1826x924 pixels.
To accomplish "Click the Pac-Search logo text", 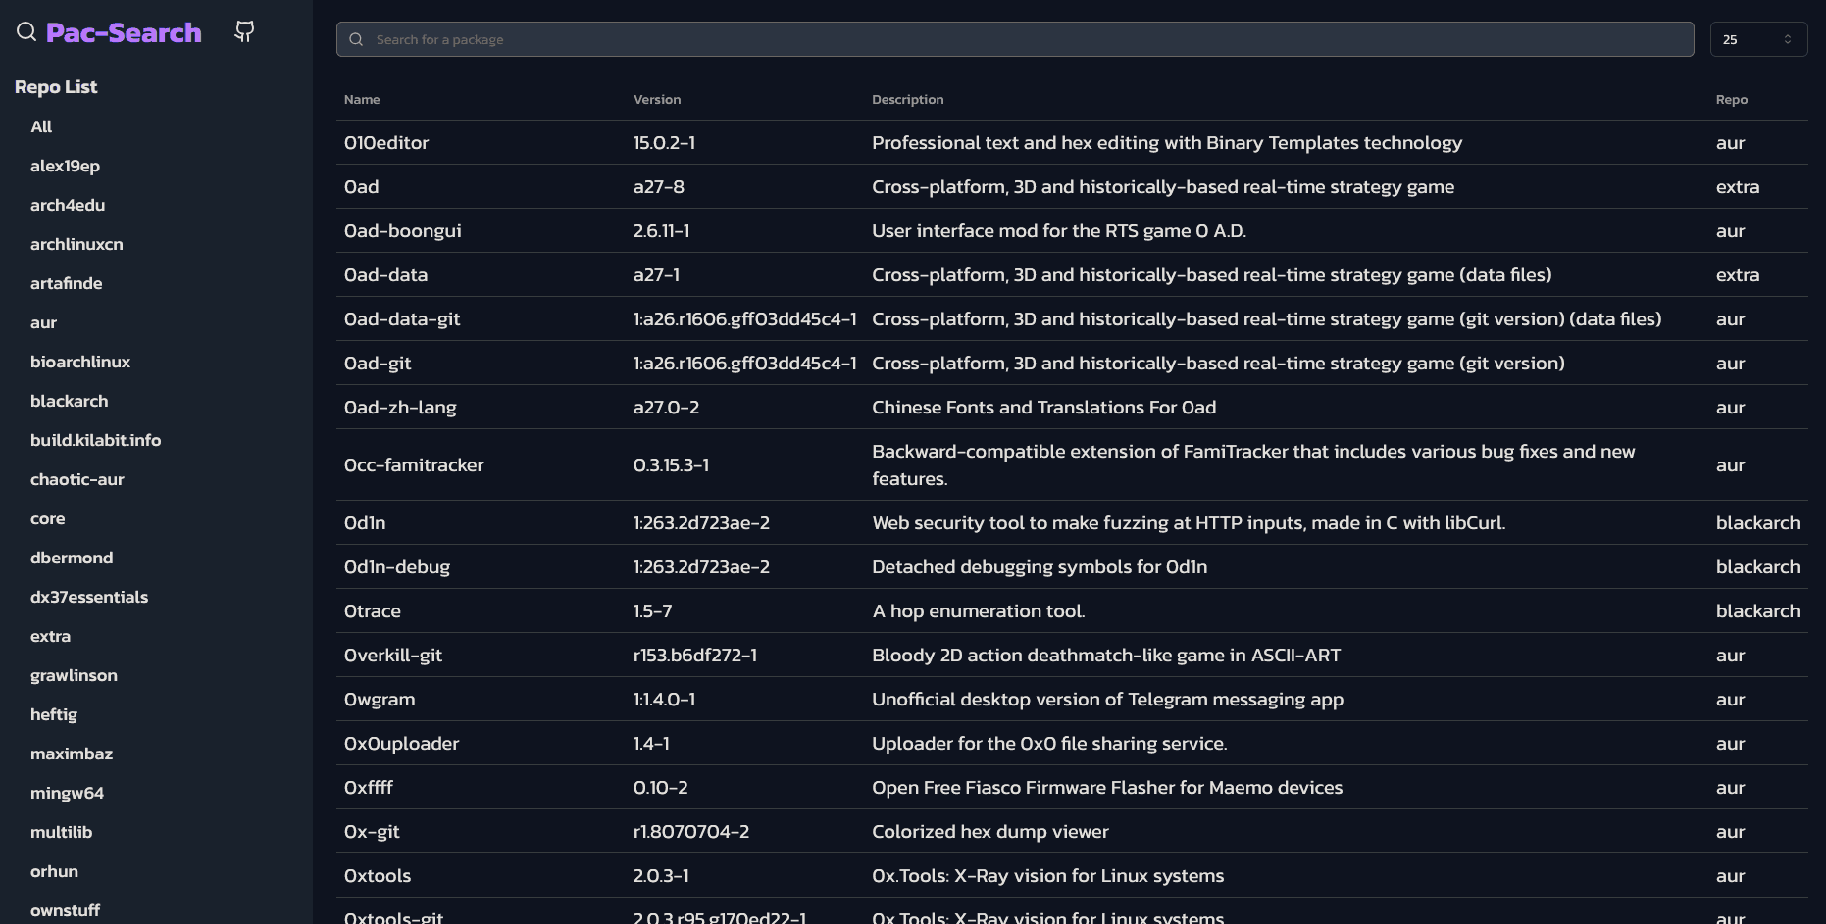I will point(124,31).
